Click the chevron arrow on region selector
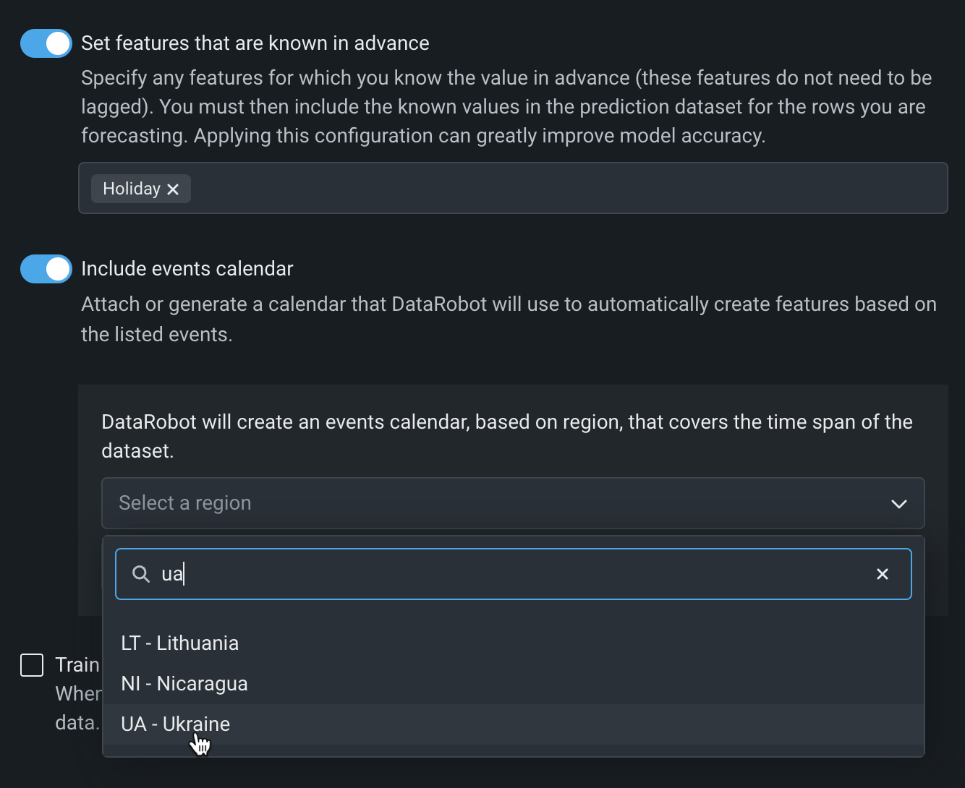965x788 pixels. 898,504
